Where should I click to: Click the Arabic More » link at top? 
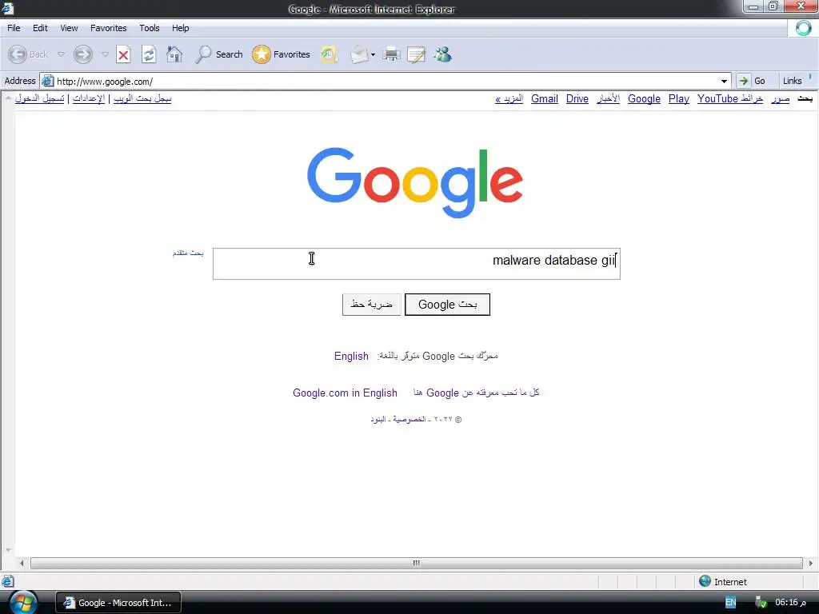(509, 98)
